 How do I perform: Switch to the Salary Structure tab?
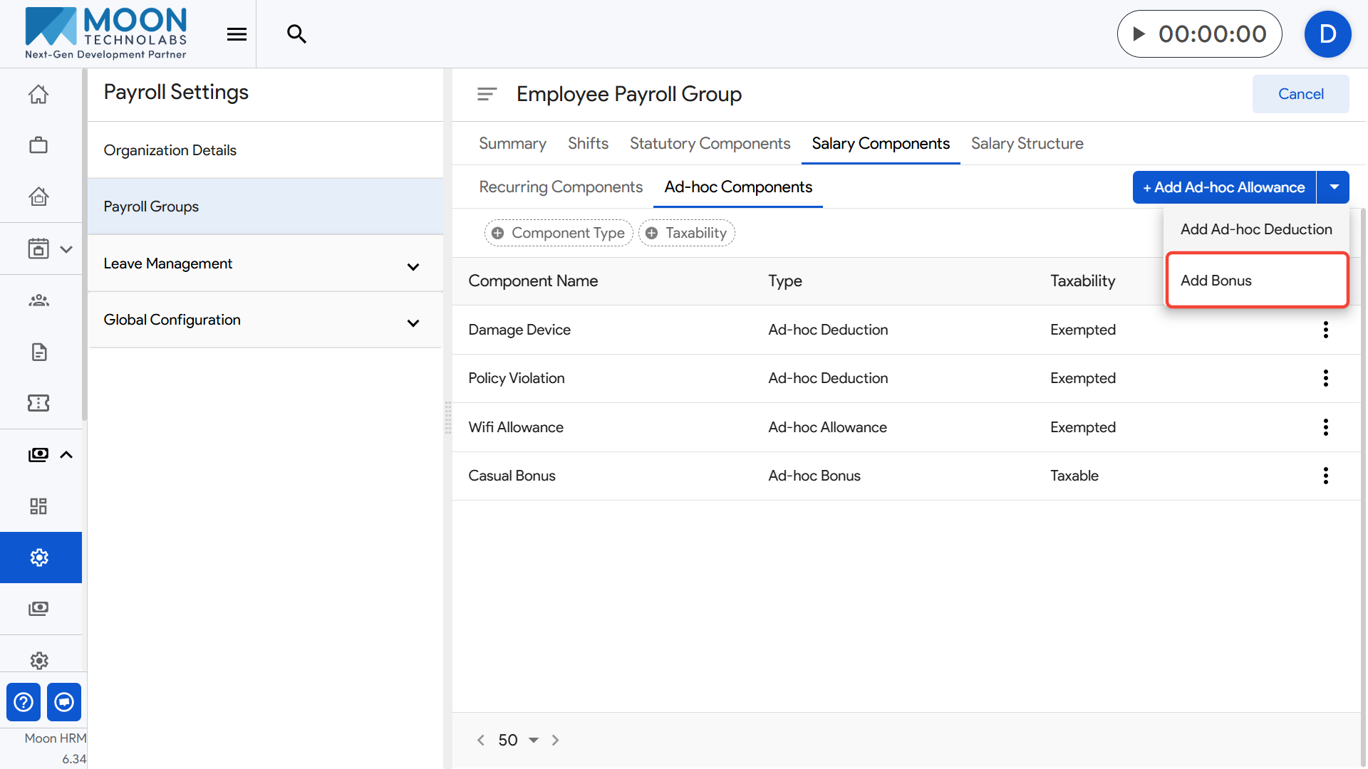[x=1027, y=143]
